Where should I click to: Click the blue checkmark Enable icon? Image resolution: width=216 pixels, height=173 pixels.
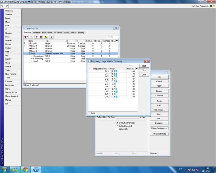(x=36, y=37)
